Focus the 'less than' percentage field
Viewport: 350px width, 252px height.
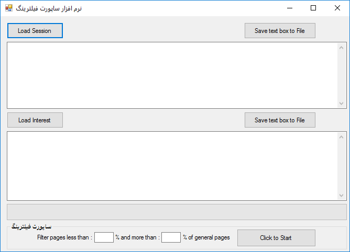[104, 238]
